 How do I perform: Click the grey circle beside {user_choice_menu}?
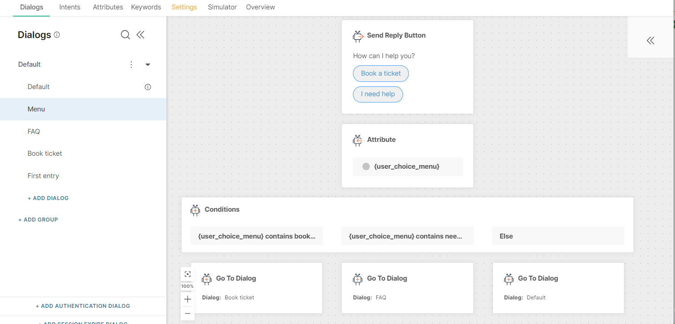(366, 166)
